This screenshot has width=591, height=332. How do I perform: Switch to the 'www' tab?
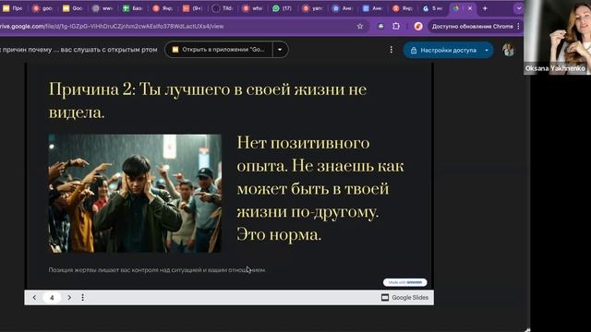point(103,8)
